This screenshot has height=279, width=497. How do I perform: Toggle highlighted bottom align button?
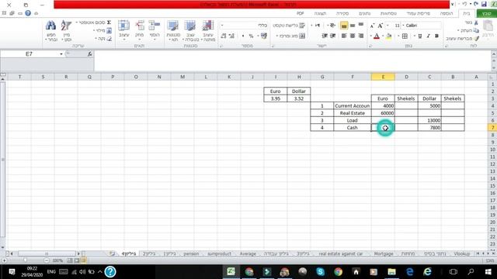point(344,26)
